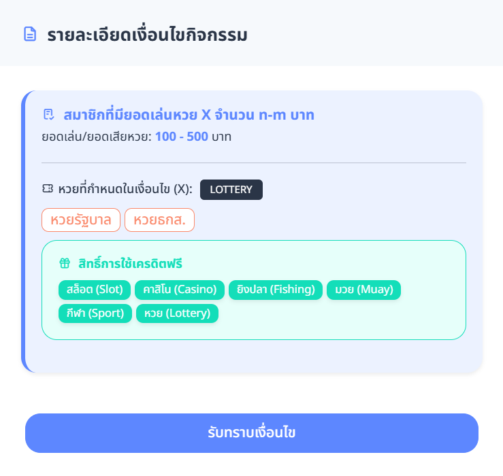Image resolution: width=503 pixels, height=476 pixels.
Task: Pick the ยิงปลา (Fishing) chip
Action: pos(276,290)
